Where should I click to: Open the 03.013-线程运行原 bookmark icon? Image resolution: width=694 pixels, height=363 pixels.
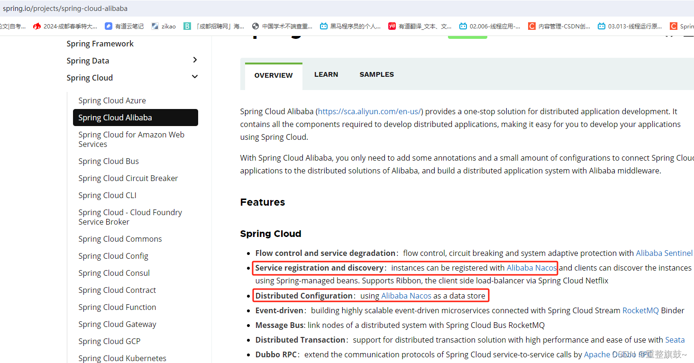click(x=602, y=27)
